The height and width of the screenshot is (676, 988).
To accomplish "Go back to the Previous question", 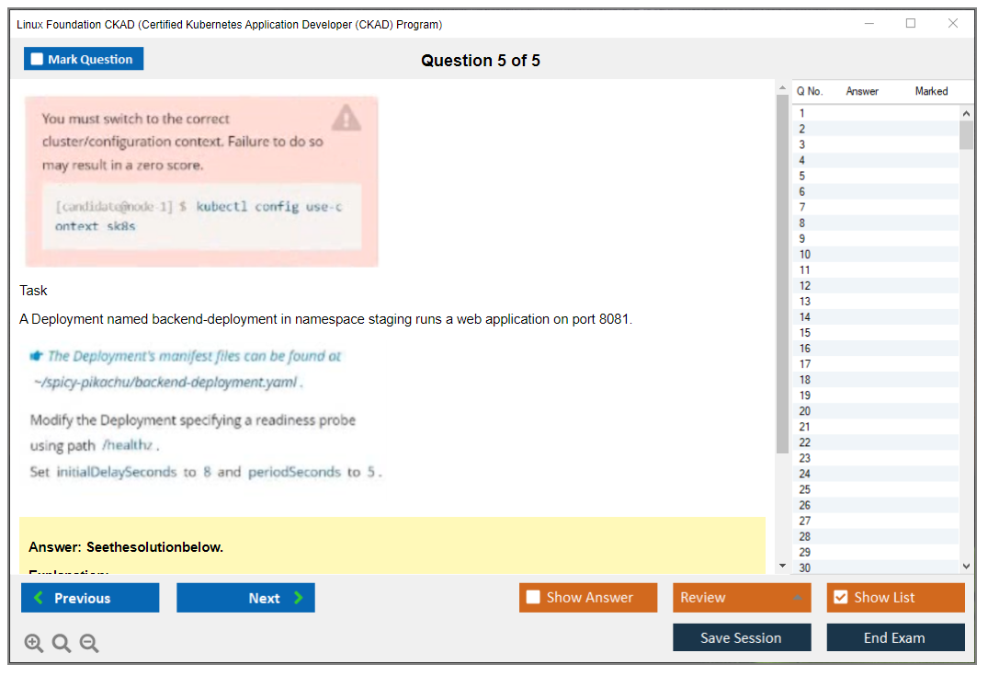I will (90, 598).
